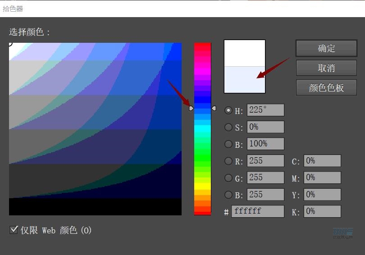Click the H hue value field
The image size is (365, 255).
pyautogui.click(x=265, y=110)
